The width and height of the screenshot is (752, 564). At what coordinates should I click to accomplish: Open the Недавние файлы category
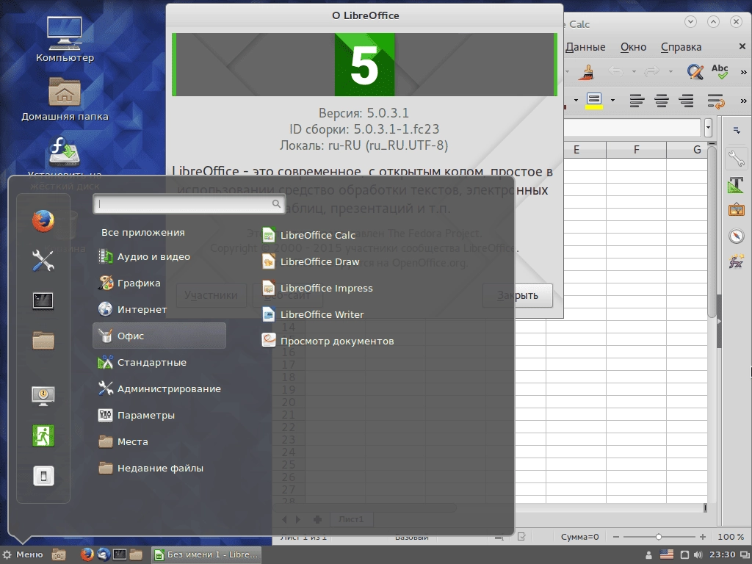[159, 468]
